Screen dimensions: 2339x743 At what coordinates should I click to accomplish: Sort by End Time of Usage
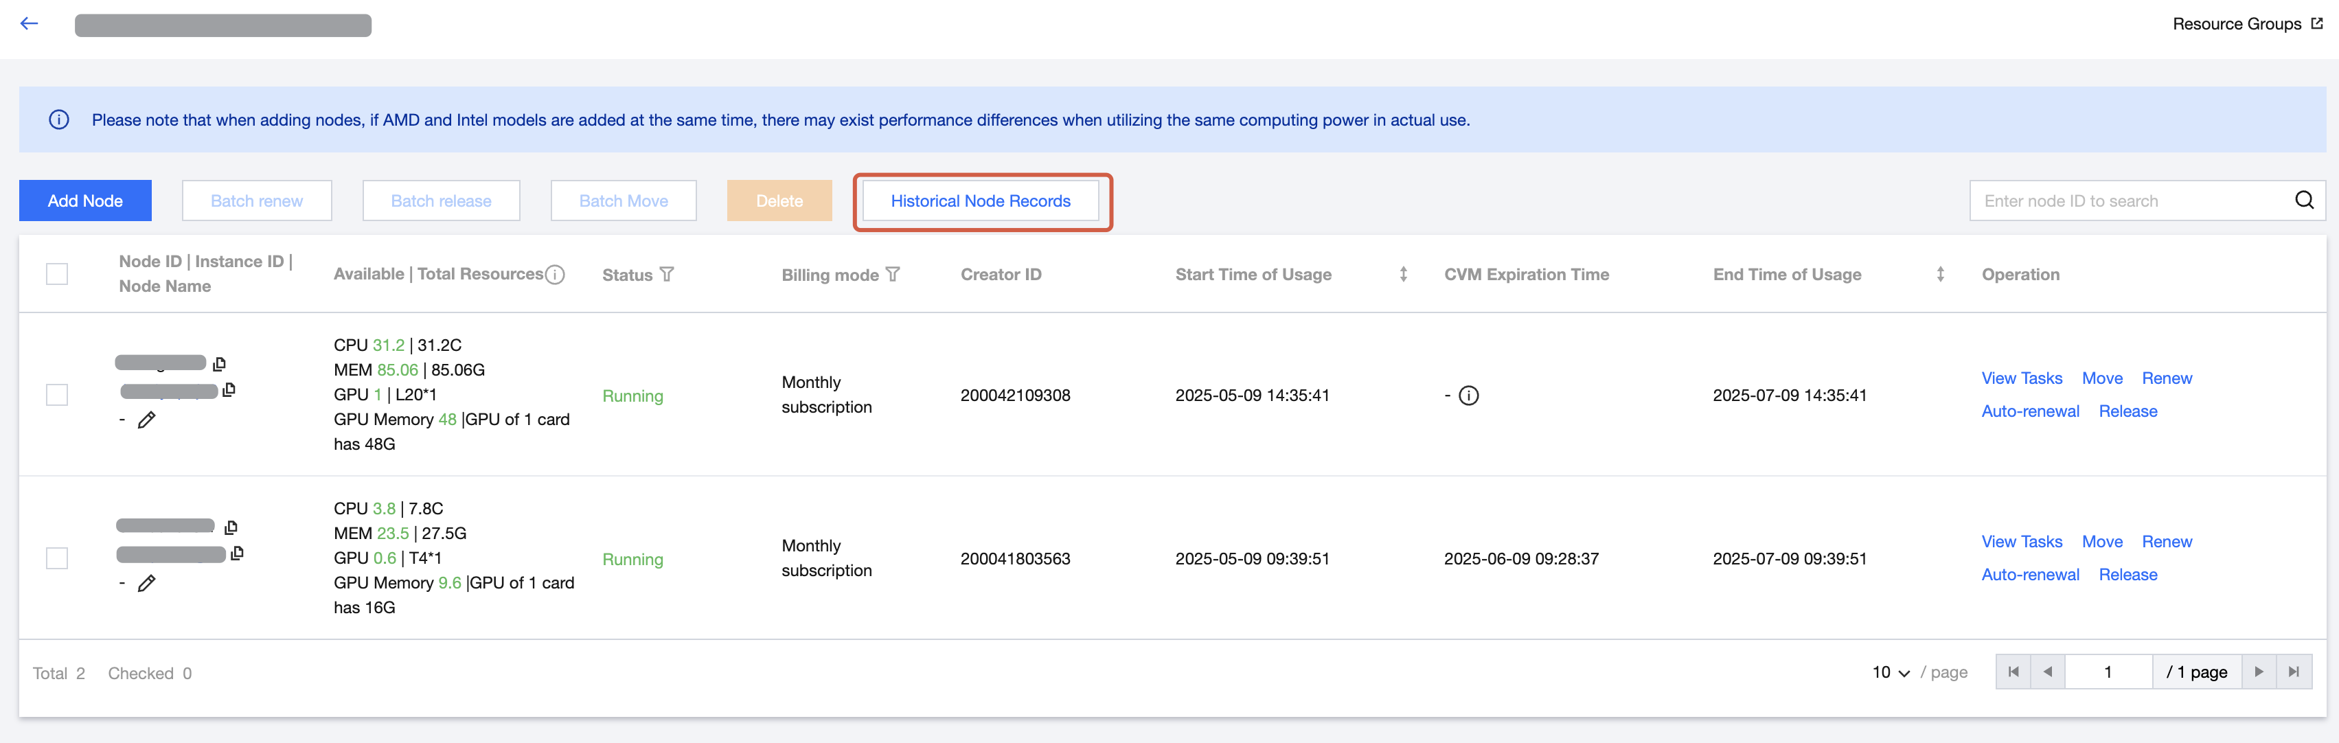[x=1939, y=274]
